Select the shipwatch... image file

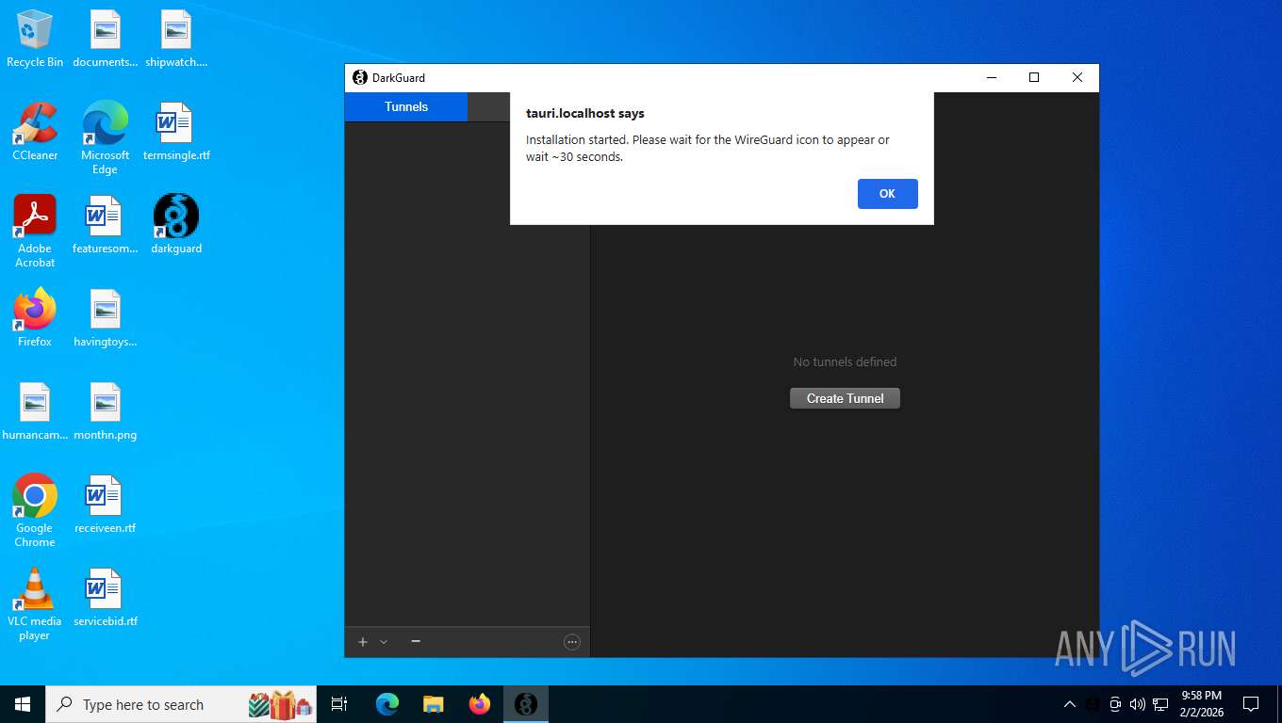pyautogui.click(x=176, y=39)
